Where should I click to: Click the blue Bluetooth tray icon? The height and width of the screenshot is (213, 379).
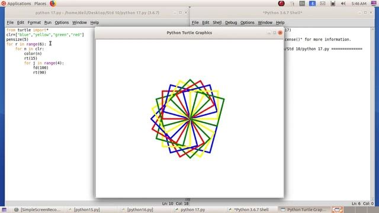[312, 4]
